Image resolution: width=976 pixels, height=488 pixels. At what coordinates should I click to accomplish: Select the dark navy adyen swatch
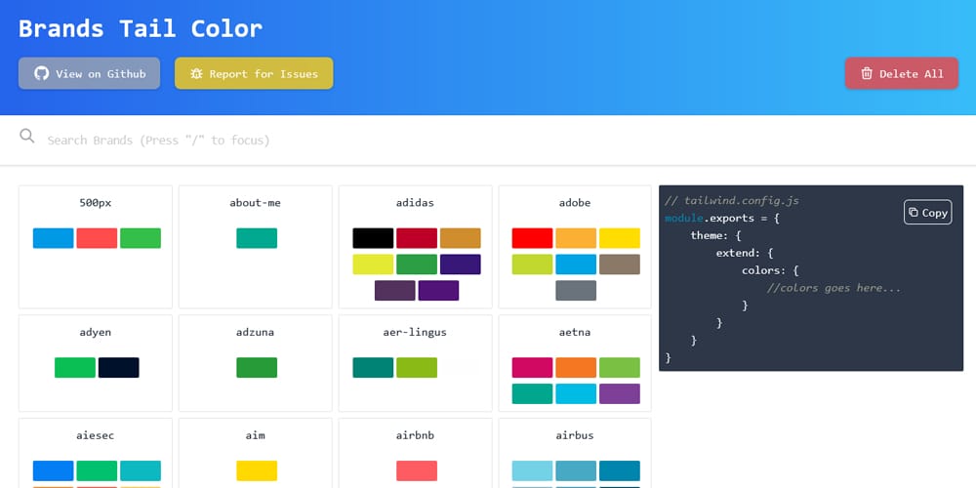pos(118,367)
